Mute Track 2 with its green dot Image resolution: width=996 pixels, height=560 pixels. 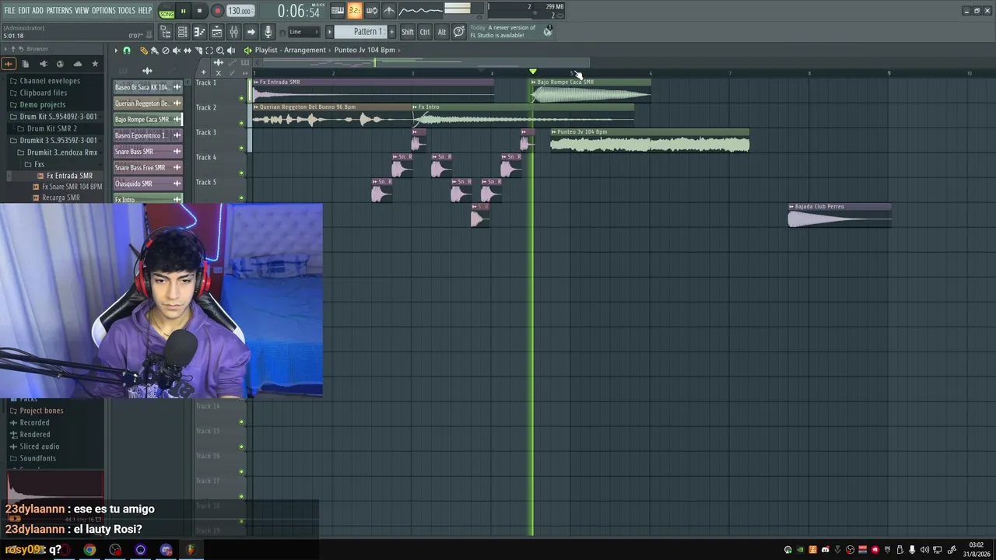click(x=241, y=123)
